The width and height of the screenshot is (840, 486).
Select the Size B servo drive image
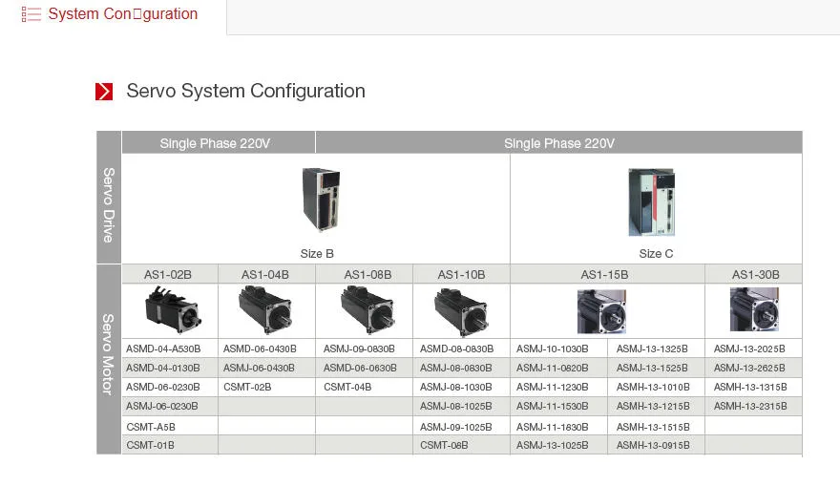[321, 200]
